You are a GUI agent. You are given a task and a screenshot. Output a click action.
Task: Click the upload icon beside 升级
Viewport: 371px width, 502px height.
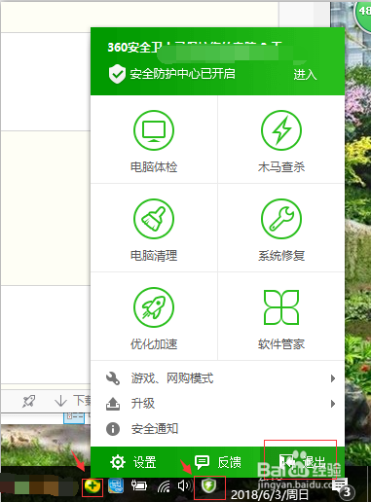113,404
